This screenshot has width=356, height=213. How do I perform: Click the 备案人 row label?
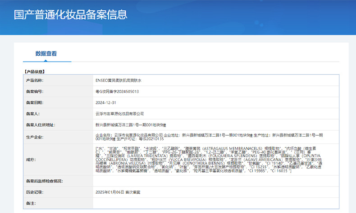point(33,114)
